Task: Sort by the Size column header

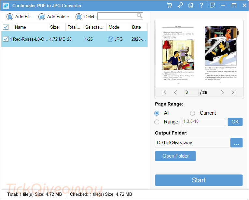Action: tap(57, 27)
